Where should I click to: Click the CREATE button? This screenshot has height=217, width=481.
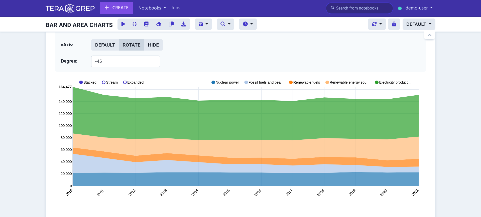[x=116, y=8]
